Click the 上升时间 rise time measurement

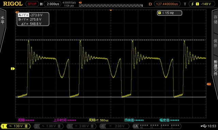pyautogui.click(x=65, y=120)
